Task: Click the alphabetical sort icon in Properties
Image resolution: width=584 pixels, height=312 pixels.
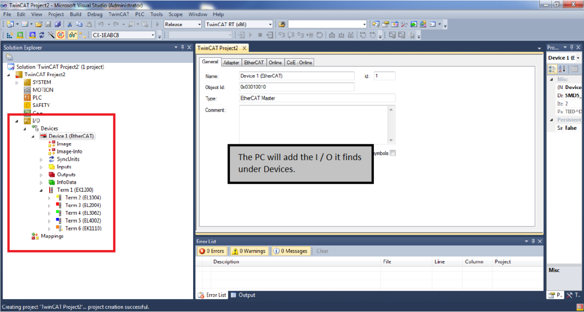Action: tap(561, 69)
